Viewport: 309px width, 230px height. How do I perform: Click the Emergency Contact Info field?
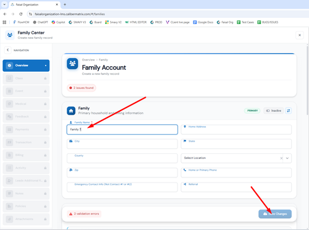122,187
